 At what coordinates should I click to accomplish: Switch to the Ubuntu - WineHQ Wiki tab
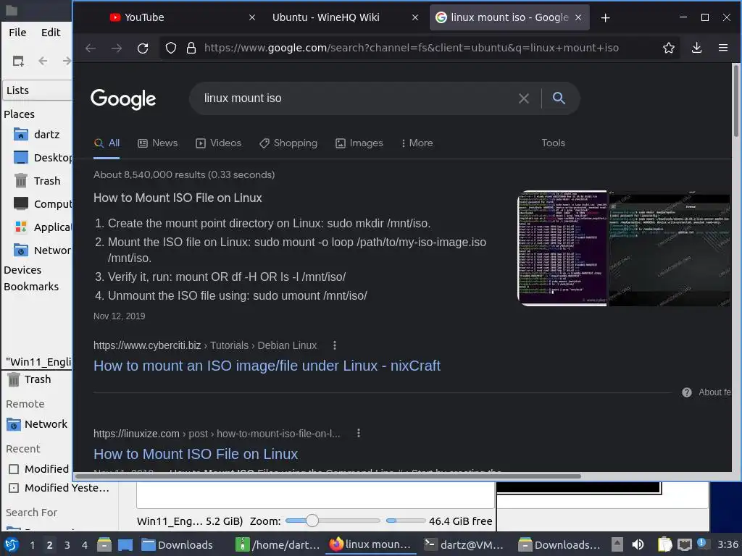(x=339, y=17)
